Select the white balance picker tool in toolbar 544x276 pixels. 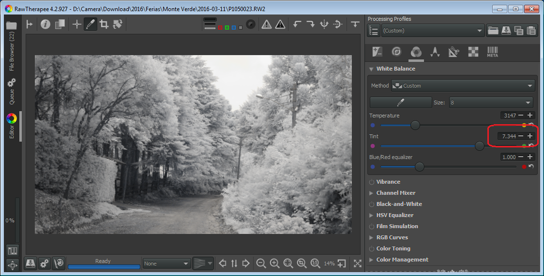(x=90, y=24)
